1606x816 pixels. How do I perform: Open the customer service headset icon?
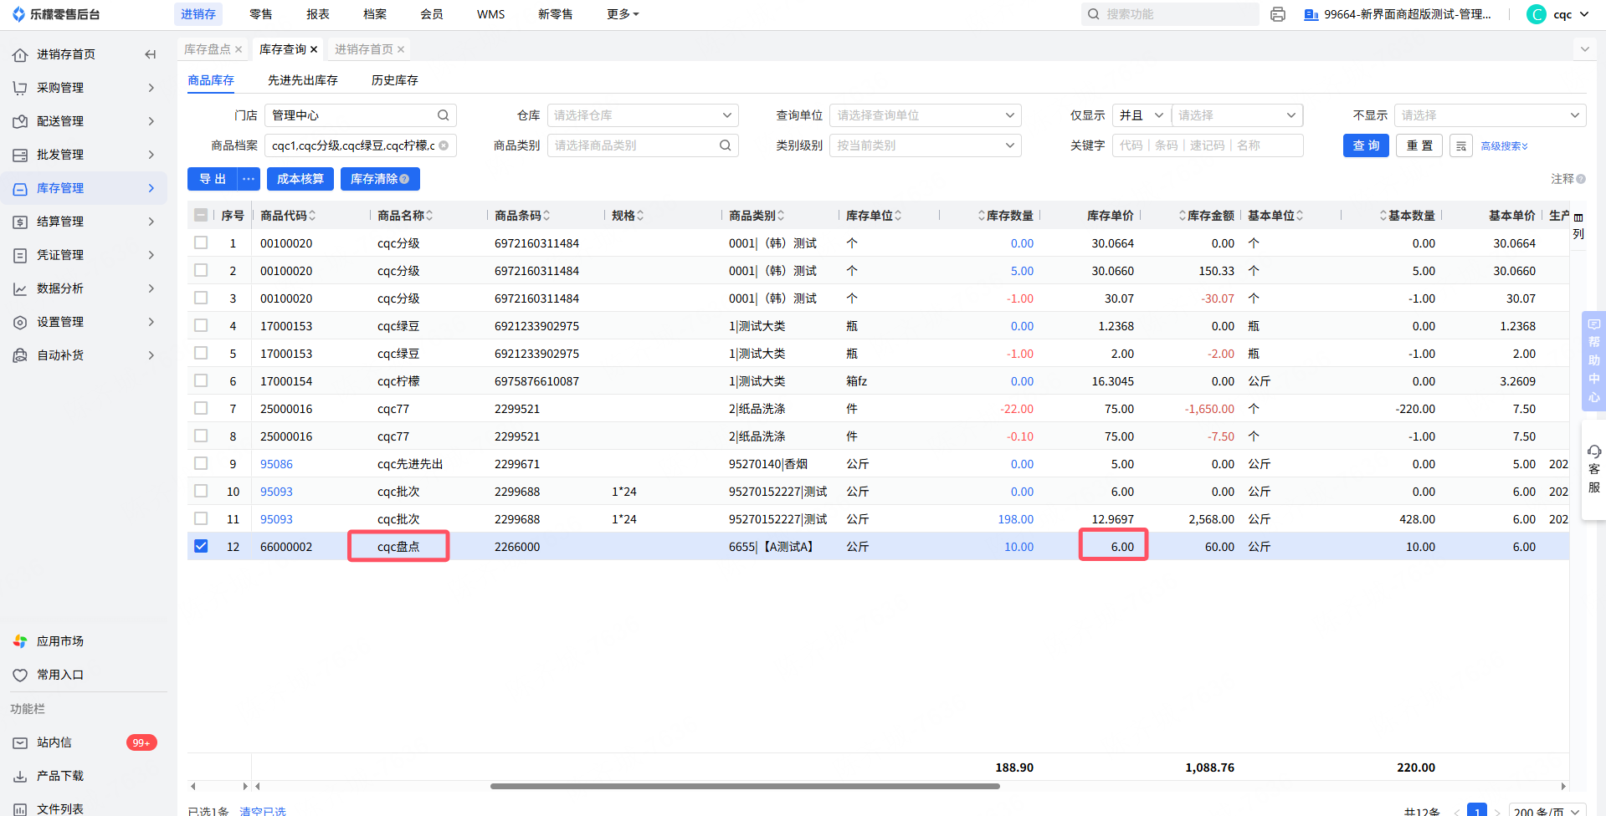pos(1593,452)
